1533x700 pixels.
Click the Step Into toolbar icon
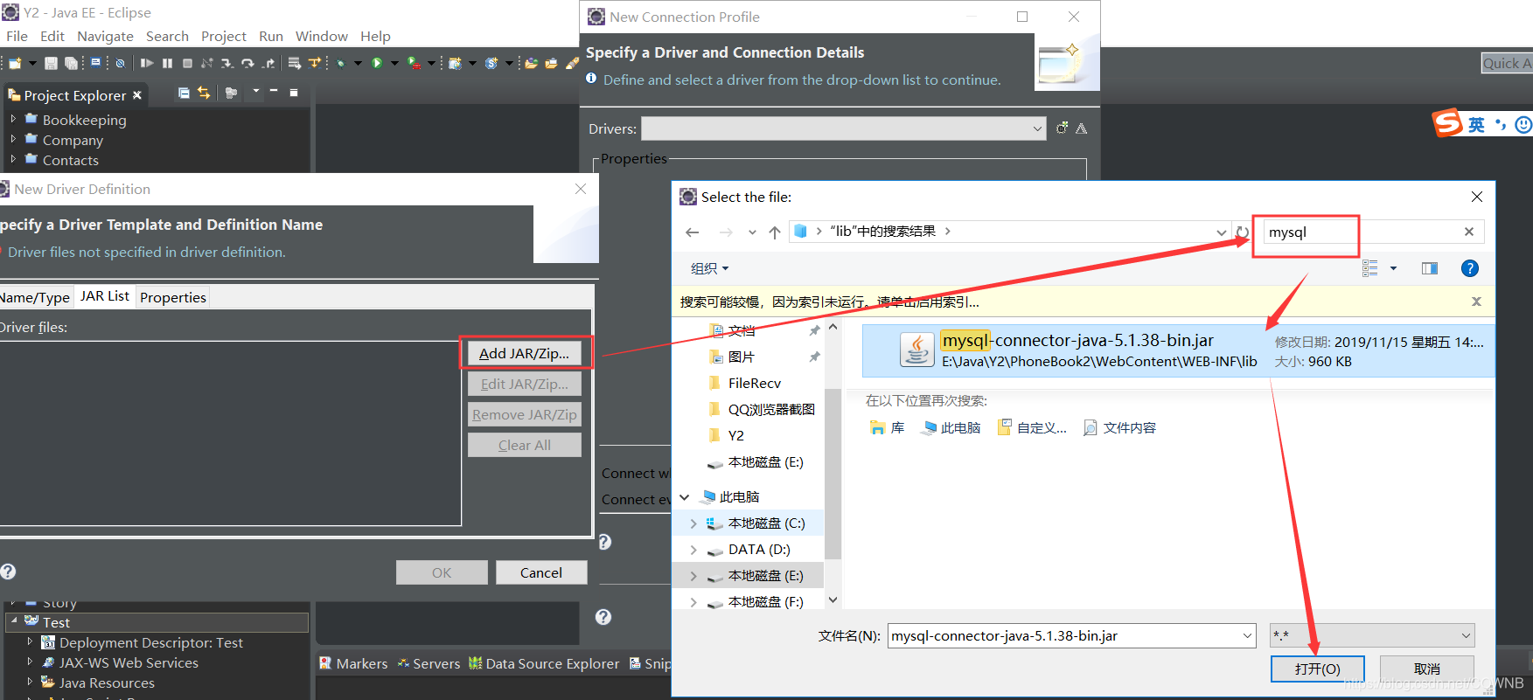(x=226, y=63)
